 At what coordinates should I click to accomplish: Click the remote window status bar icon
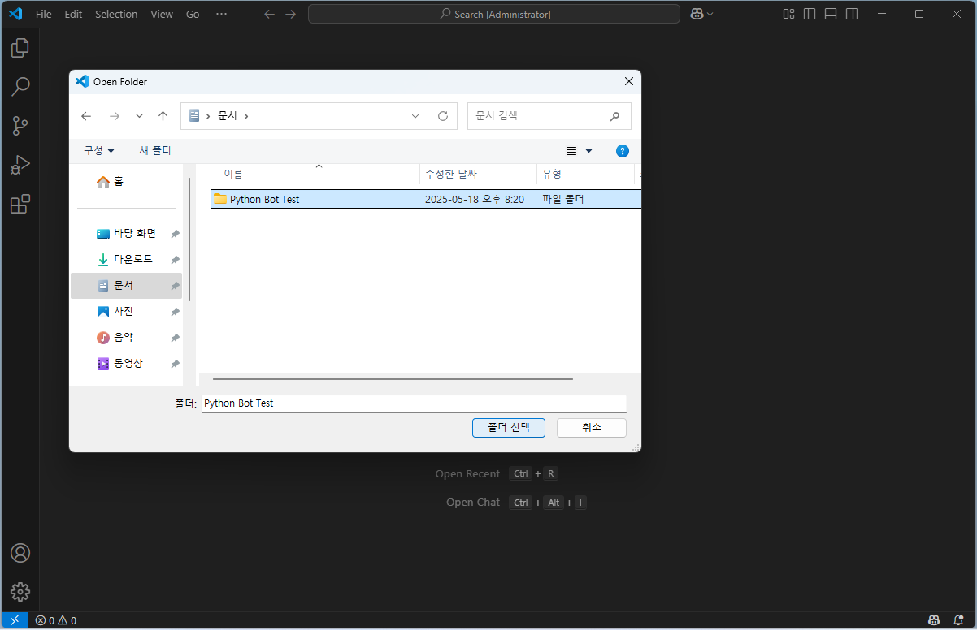(14, 620)
